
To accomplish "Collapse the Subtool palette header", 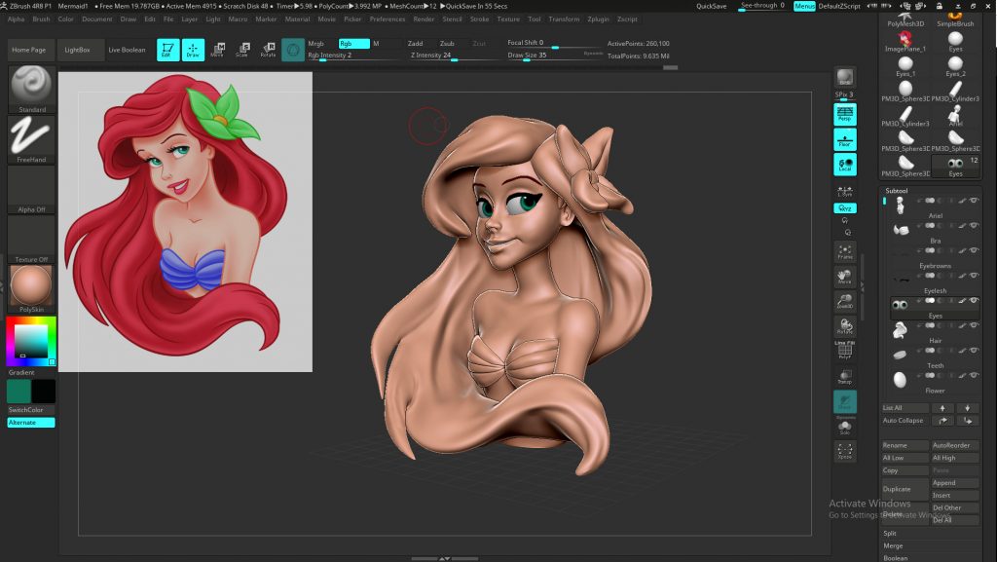I will click(897, 191).
